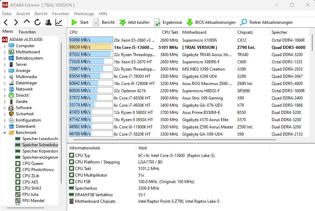This screenshot has width=315, height=211.
Task: Go back with the left arrow
Action: [x=6, y=22]
